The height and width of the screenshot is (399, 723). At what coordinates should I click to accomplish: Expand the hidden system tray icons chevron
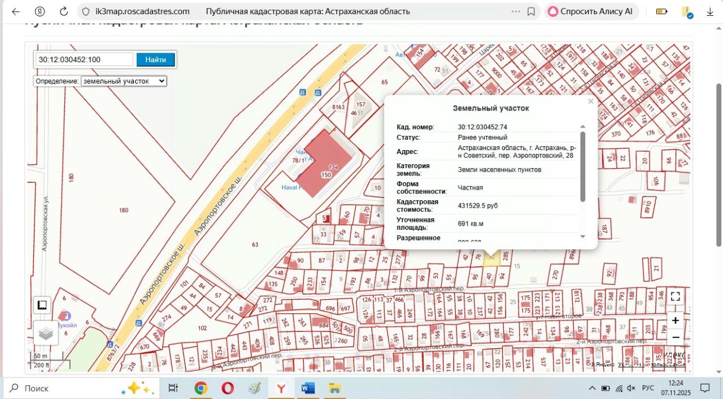[592, 388]
